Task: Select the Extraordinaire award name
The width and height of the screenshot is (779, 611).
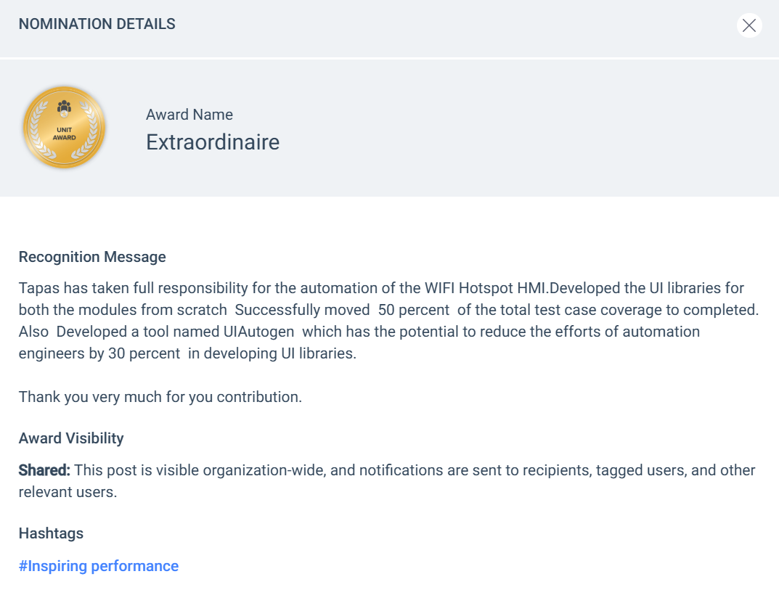Action: coord(213,142)
